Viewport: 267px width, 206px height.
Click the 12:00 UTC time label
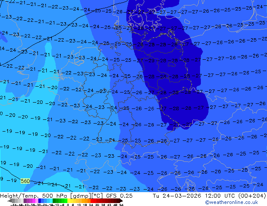[221, 195]
